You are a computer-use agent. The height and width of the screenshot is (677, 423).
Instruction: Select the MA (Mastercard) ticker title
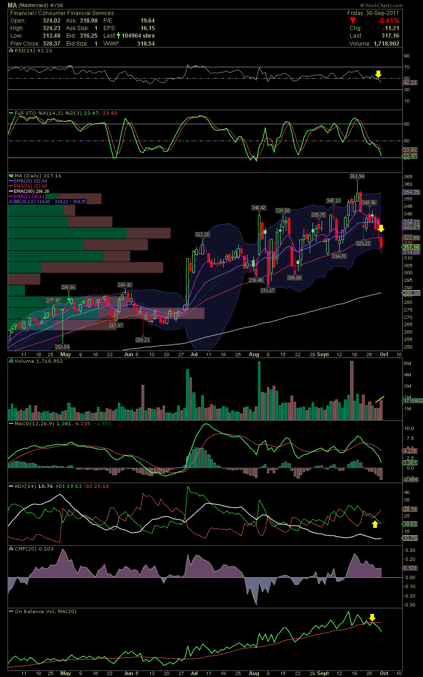click(x=35, y=5)
